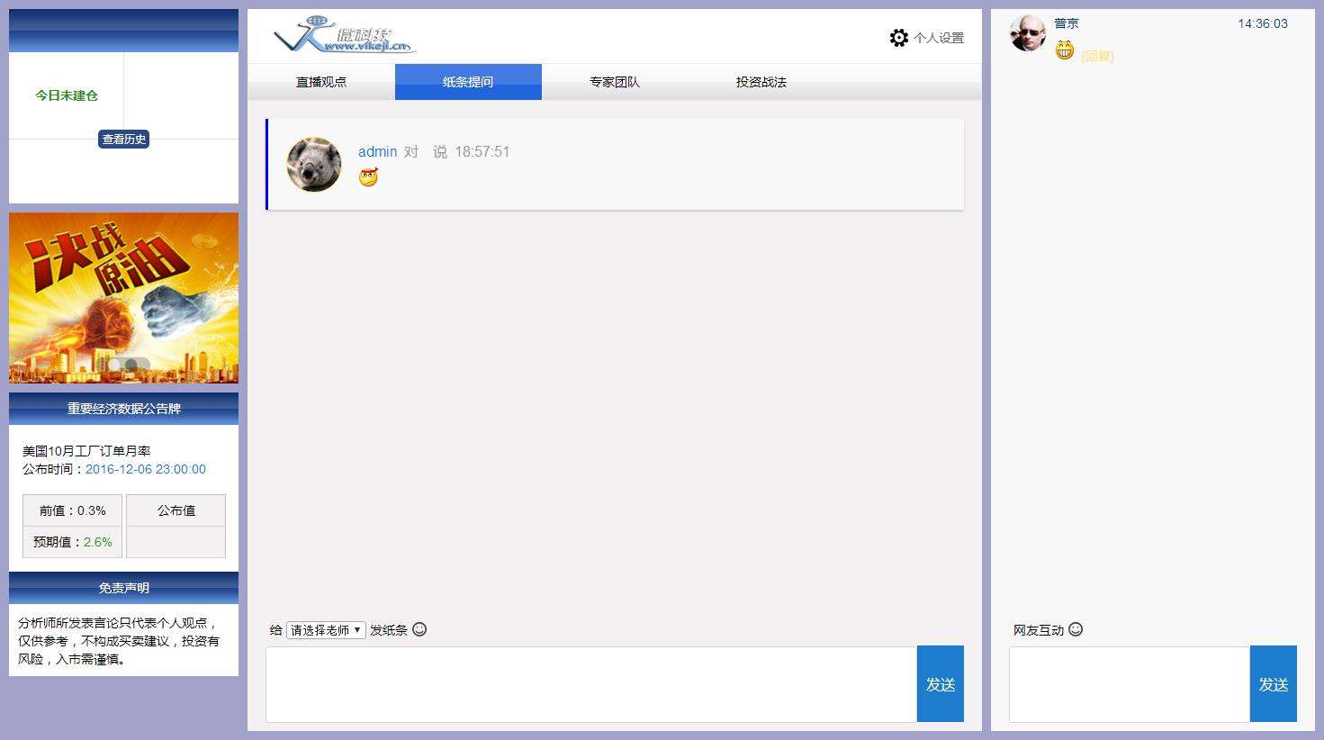The image size is (1324, 740).
Task: Click the 重要经济数据公告牌 header
Action: coord(124,409)
